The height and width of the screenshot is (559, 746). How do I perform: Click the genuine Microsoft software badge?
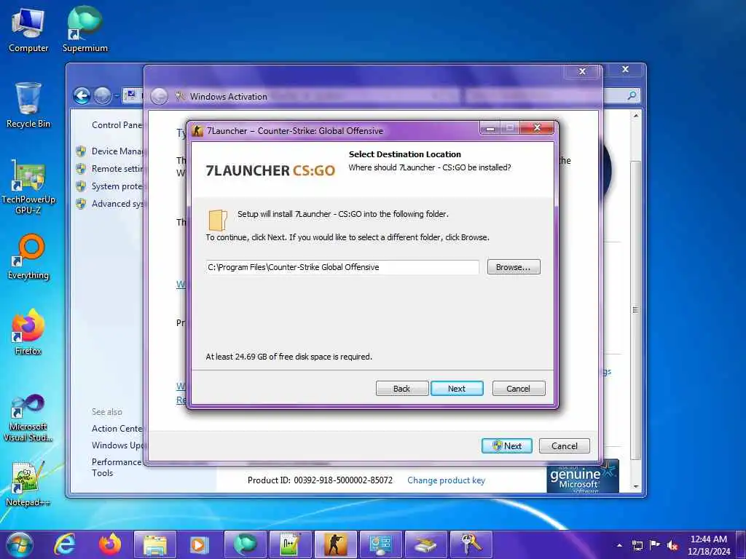coord(583,477)
